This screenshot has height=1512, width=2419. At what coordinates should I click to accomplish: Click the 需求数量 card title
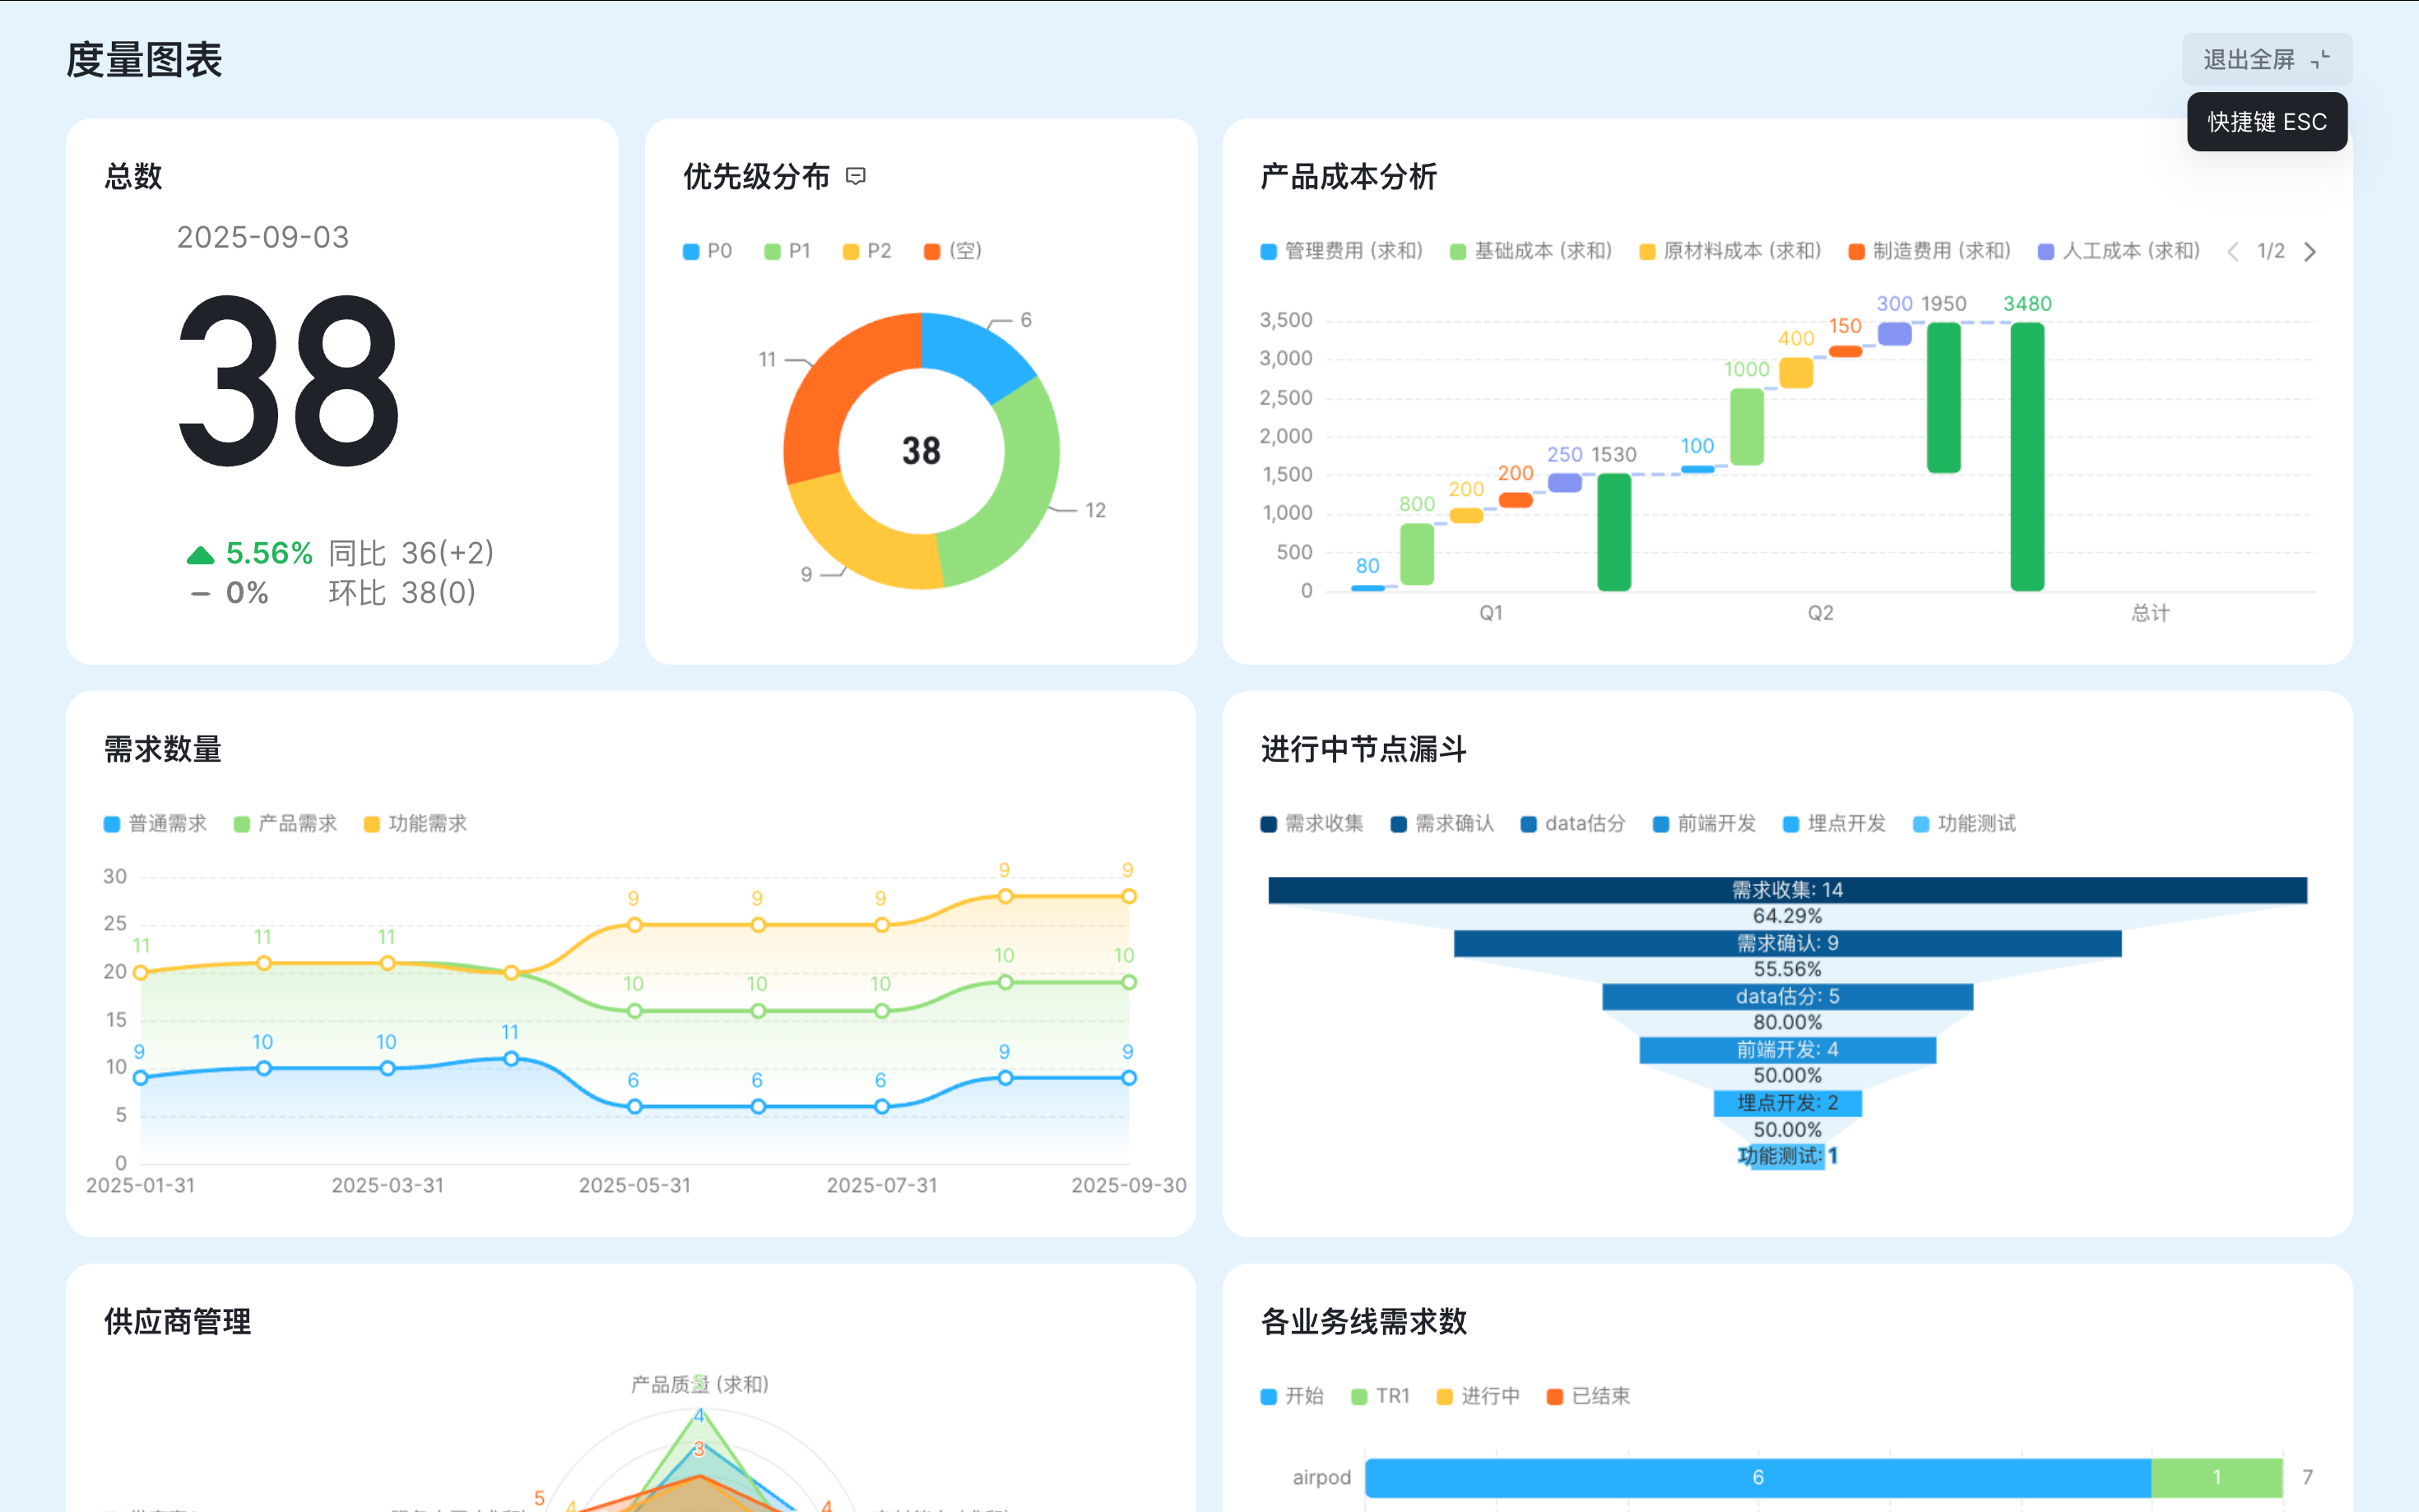tap(163, 749)
